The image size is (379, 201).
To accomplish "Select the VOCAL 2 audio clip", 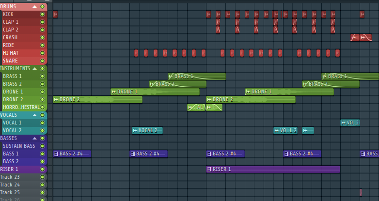I will click(x=147, y=131).
